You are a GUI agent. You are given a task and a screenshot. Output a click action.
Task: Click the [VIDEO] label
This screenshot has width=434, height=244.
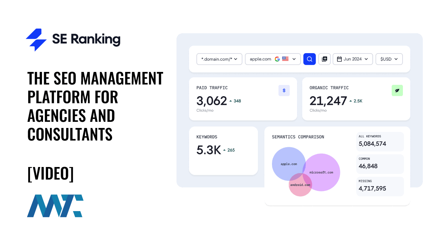(x=51, y=174)
